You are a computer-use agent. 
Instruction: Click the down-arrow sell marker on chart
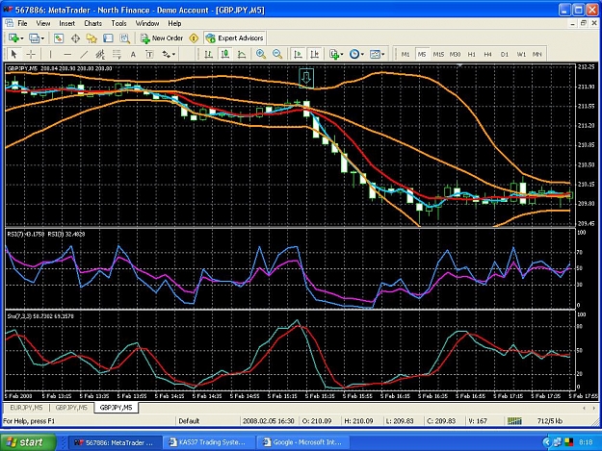point(306,78)
